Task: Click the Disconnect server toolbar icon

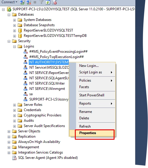Action: tap(28, 2)
